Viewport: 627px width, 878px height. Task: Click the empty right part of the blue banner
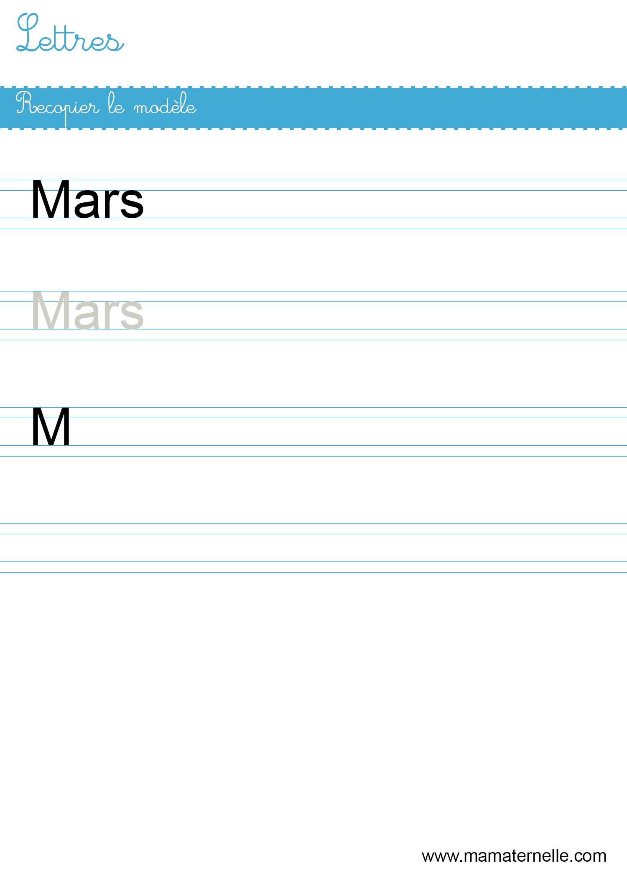(412, 108)
